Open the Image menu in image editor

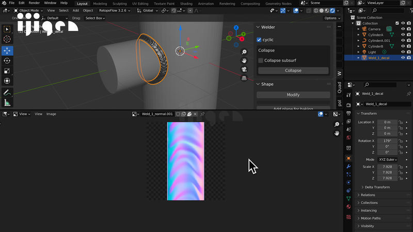(x=51, y=114)
